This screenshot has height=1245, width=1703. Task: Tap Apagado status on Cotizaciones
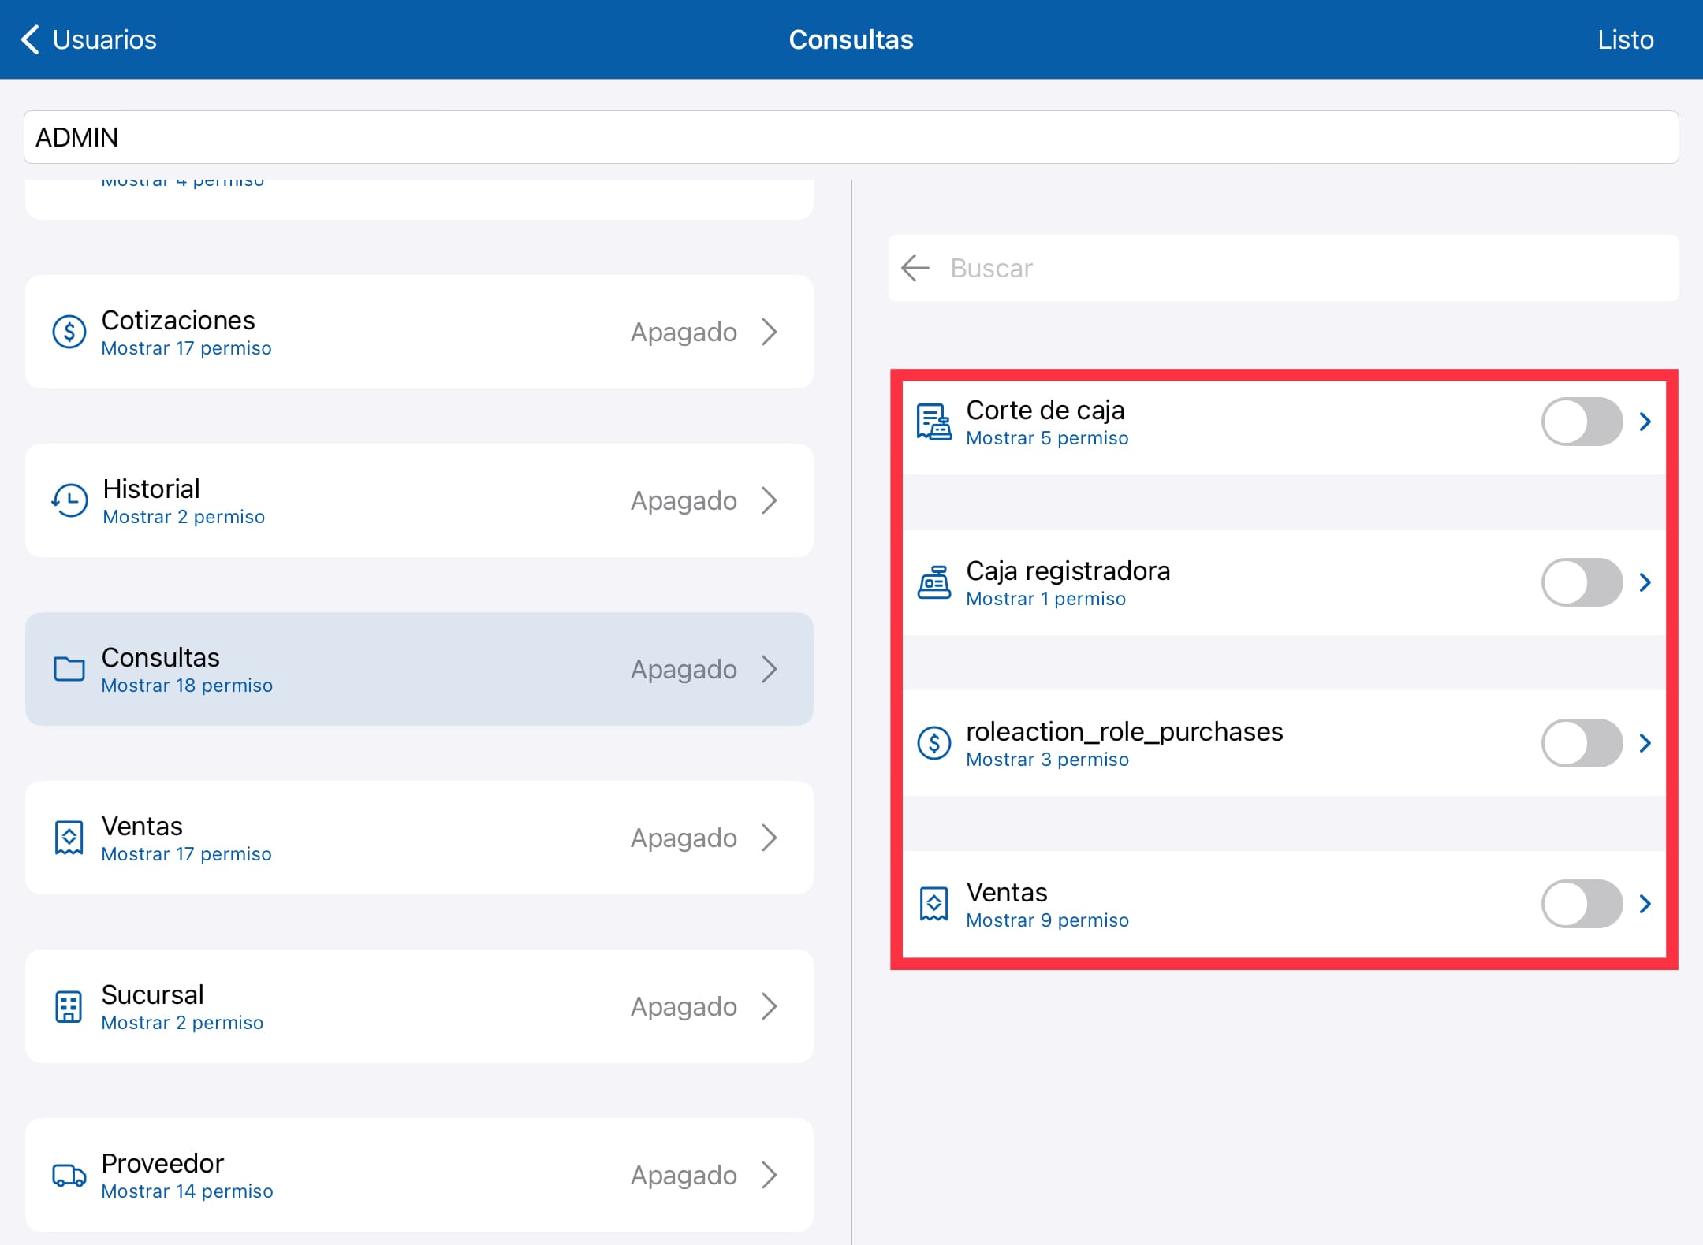pyautogui.click(x=684, y=332)
